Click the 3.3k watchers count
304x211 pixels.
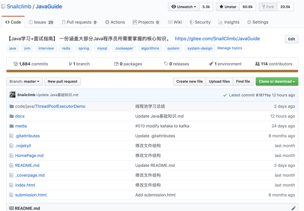(x=206, y=7)
